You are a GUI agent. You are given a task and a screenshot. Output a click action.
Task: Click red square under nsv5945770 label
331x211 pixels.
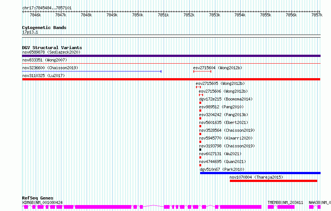pyautogui.click(x=200, y=142)
